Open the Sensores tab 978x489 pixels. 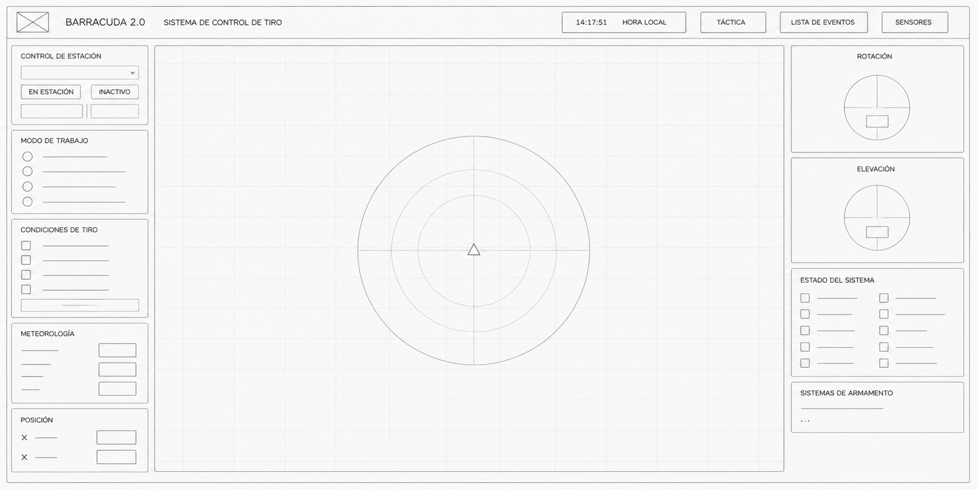(x=915, y=23)
